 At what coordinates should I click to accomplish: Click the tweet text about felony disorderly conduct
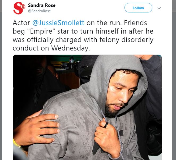[83, 35]
